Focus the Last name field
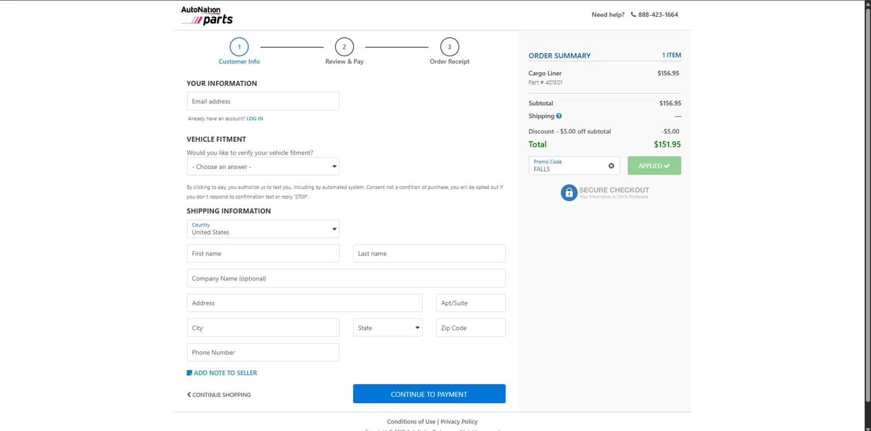Image resolution: width=871 pixels, height=431 pixels. 429,253
